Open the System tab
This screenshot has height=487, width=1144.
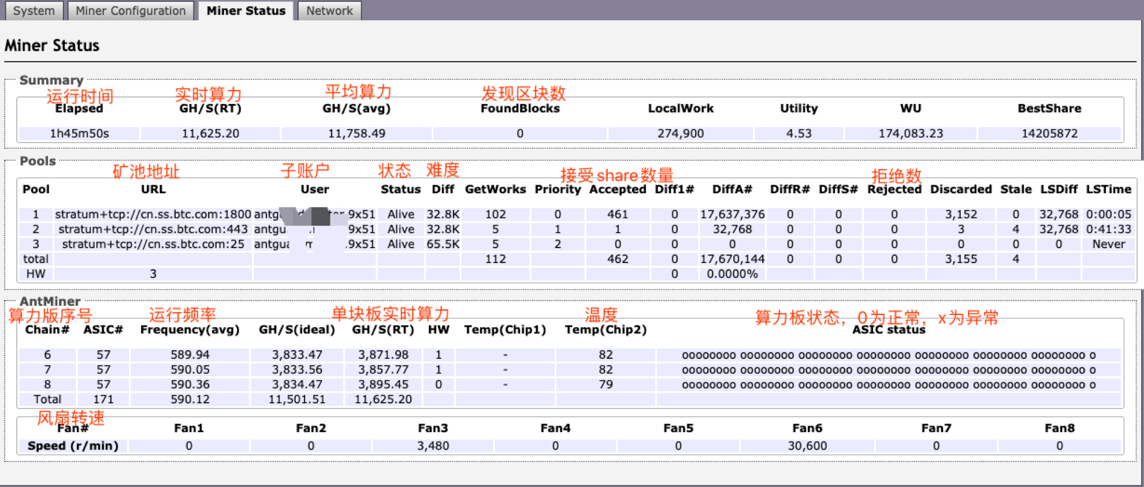pos(34,11)
